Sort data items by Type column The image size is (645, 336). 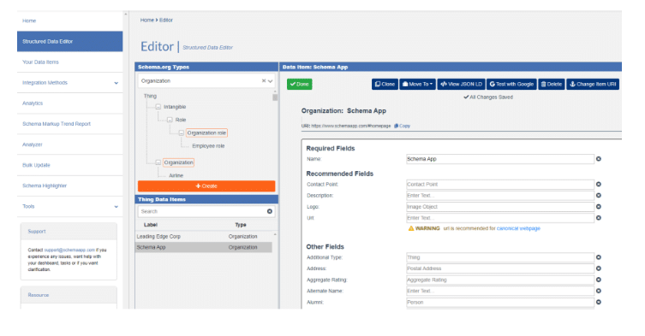[x=241, y=225]
